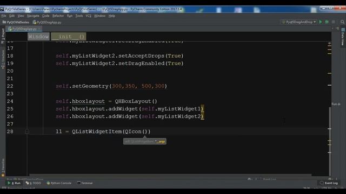The height and width of the screenshot is (194, 346).
Task: Open the Help menu
Action: (112, 16)
